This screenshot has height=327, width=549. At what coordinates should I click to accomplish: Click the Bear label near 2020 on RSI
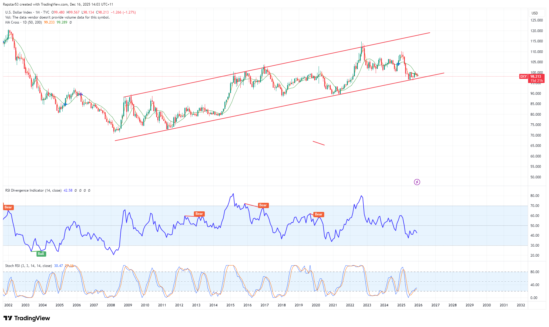coord(318,214)
